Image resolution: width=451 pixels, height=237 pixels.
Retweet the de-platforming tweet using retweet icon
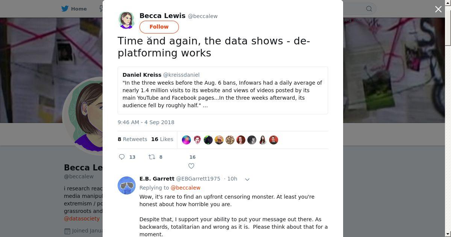pos(152,157)
